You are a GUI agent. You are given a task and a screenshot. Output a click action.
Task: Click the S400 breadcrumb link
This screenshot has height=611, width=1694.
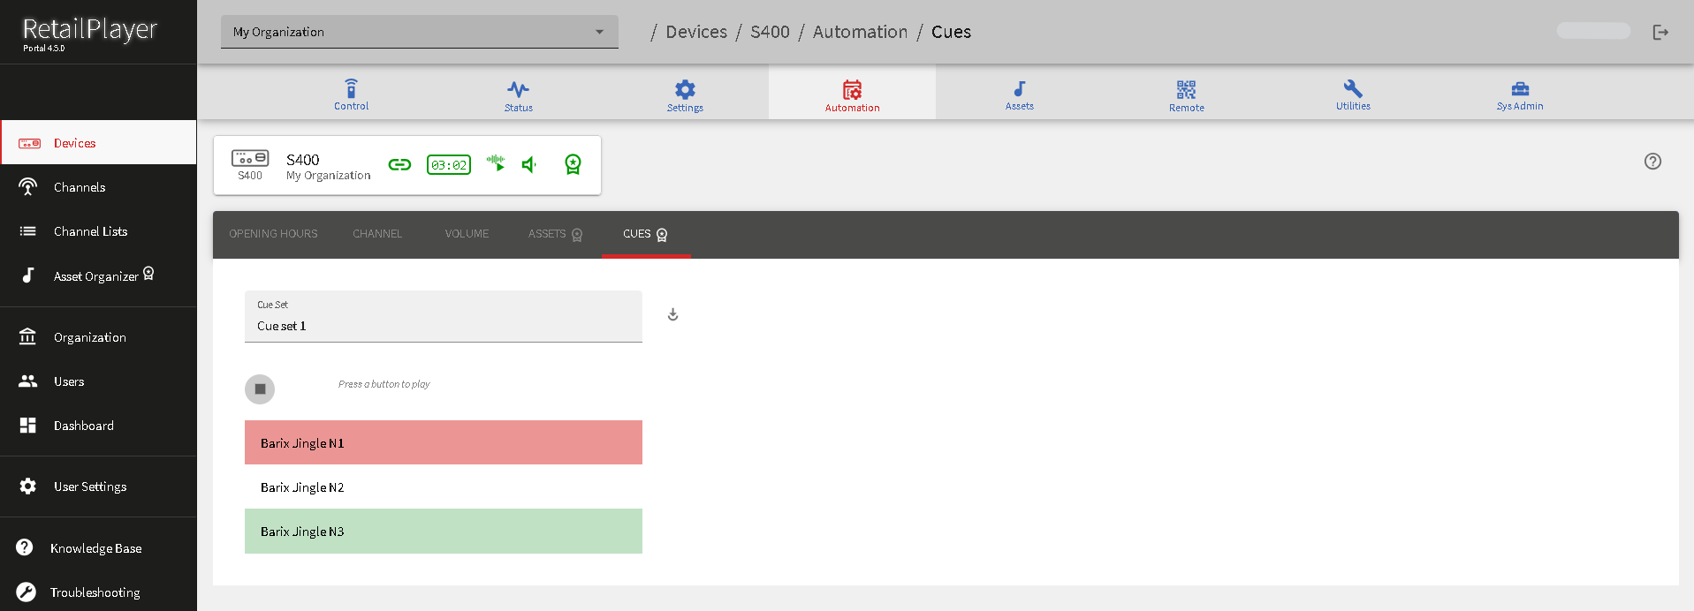point(769,33)
